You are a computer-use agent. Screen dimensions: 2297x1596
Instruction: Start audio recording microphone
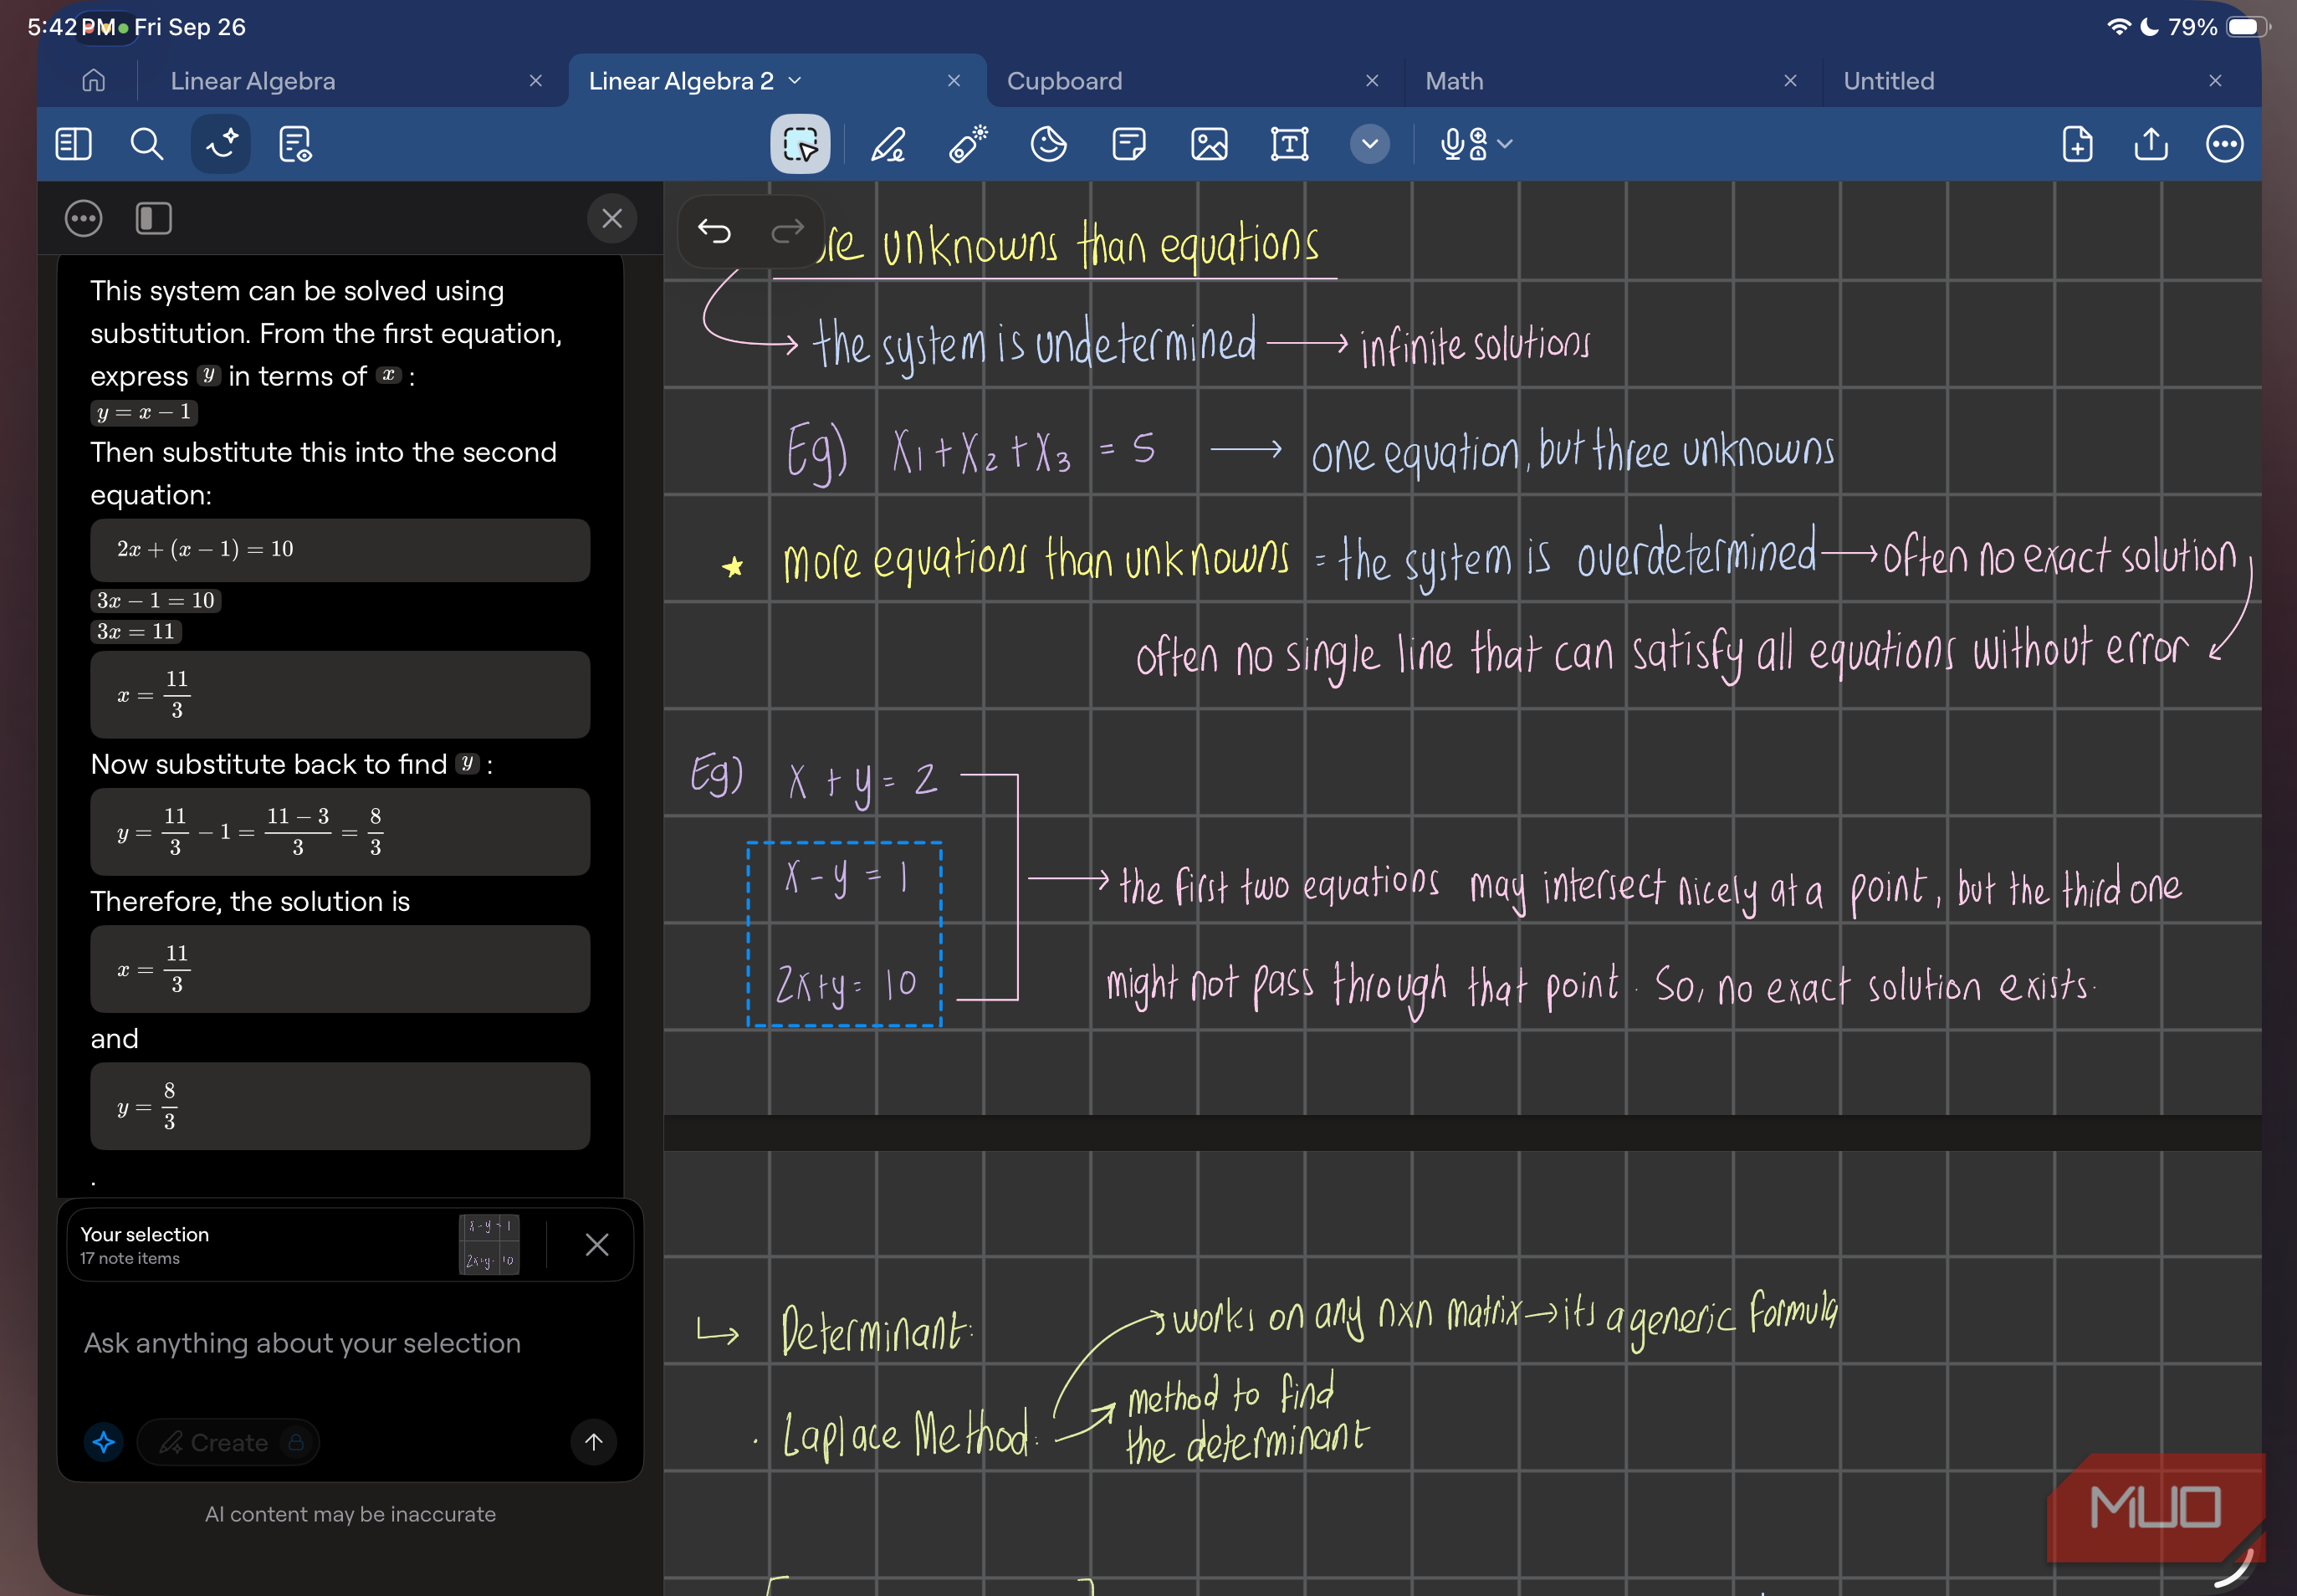[1464, 144]
